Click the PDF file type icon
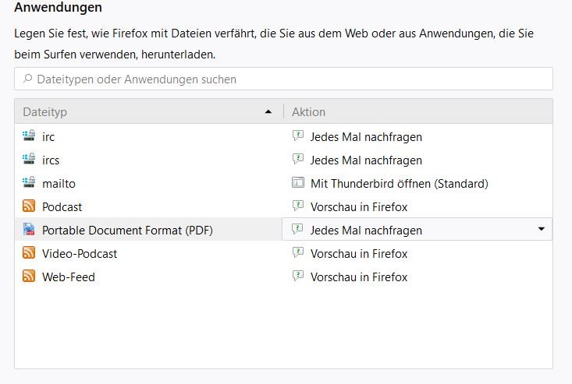 [29, 230]
